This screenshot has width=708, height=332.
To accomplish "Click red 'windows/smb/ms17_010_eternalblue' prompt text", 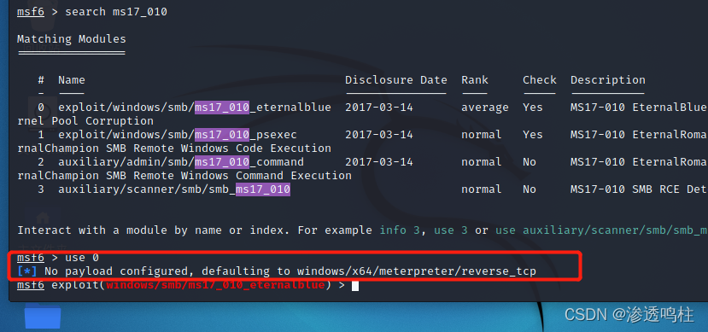I will [x=215, y=286].
